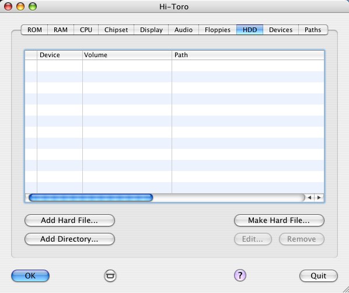Click the scrollbar left arrow

coord(309,197)
